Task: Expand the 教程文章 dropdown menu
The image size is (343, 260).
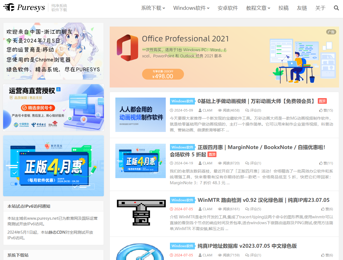Action: (258, 8)
